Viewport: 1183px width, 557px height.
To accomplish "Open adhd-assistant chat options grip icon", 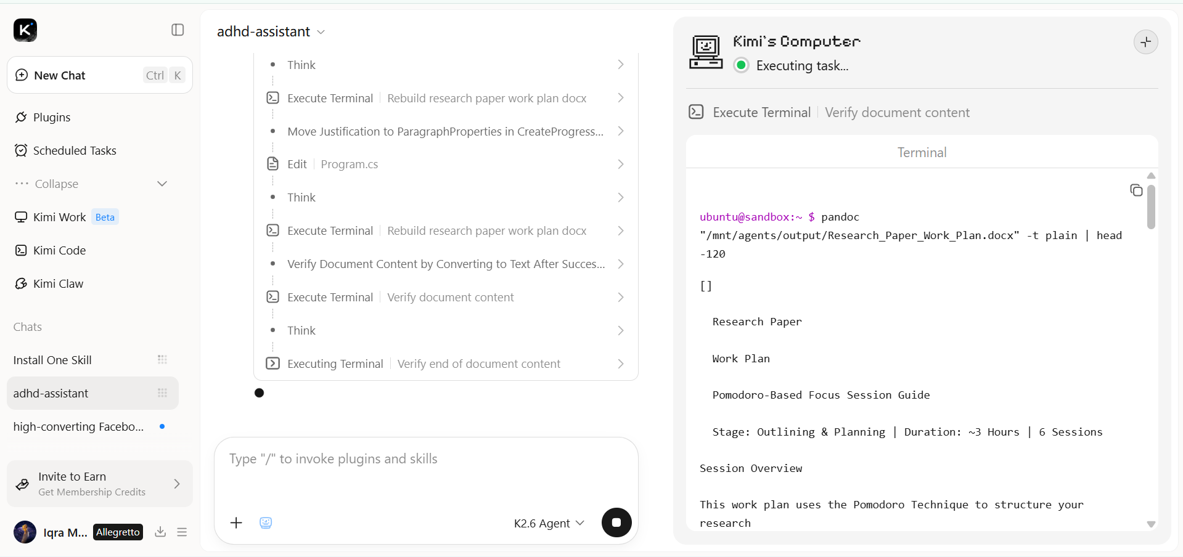I will point(162,393).
